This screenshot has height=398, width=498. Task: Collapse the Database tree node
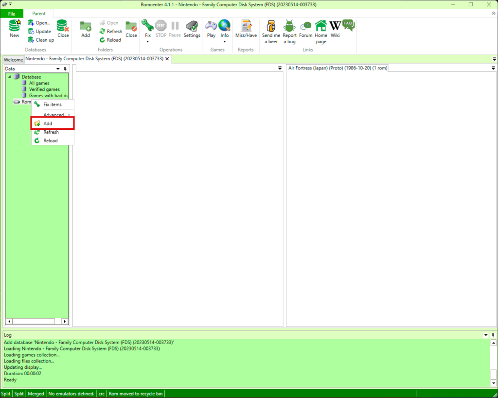click(x=10, y=77)
